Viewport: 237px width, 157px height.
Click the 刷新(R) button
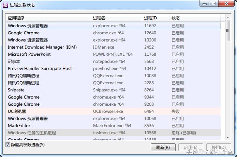(163, 147)
